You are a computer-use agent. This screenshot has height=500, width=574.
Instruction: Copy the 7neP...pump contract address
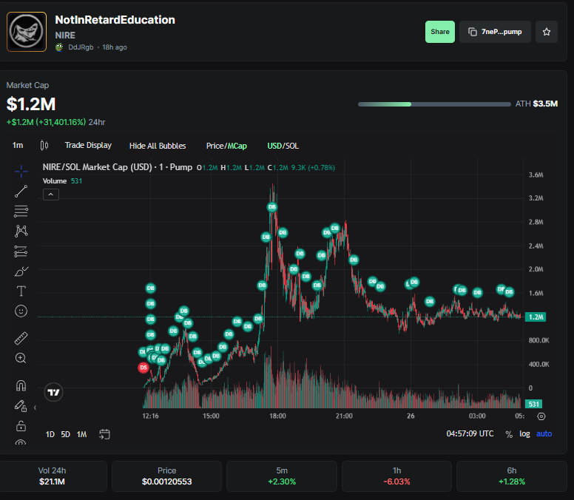point(495,32)
